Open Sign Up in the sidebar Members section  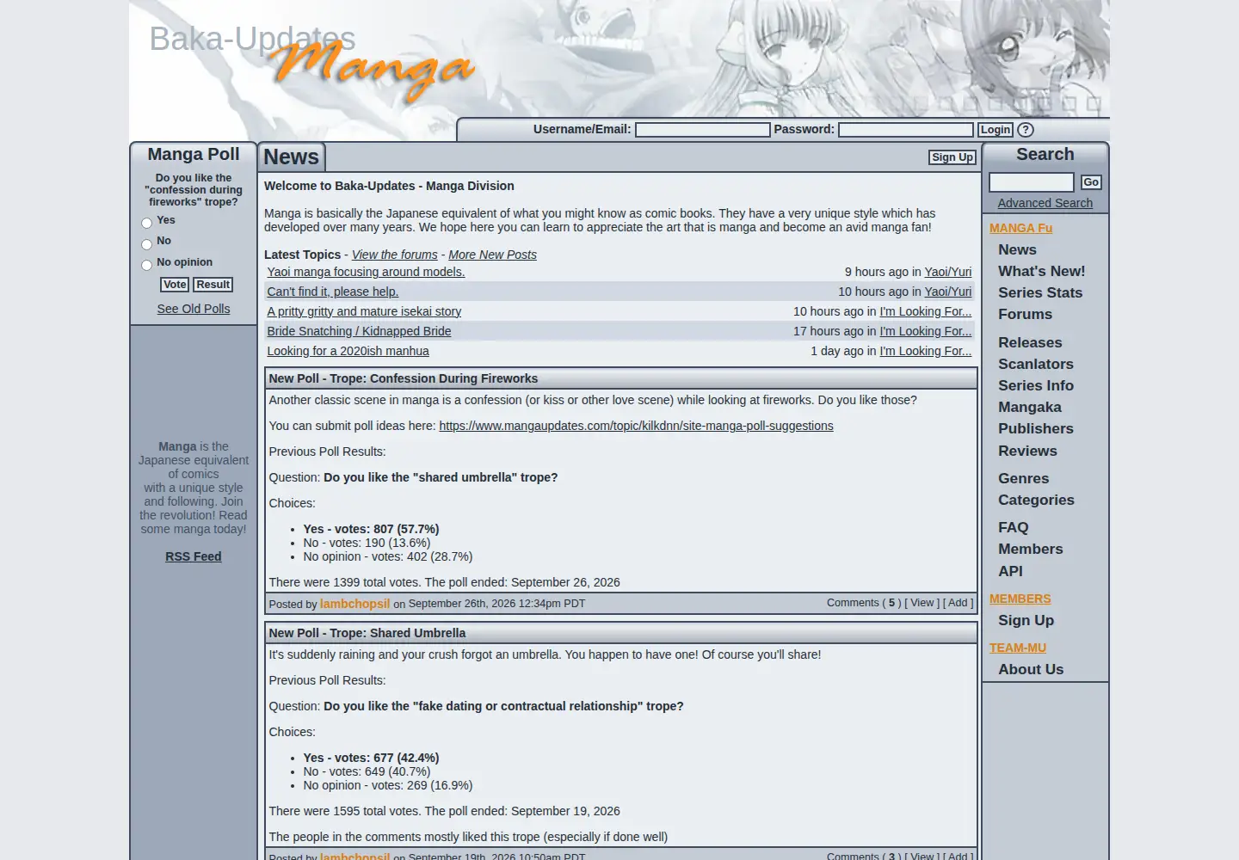[1026, 620]
